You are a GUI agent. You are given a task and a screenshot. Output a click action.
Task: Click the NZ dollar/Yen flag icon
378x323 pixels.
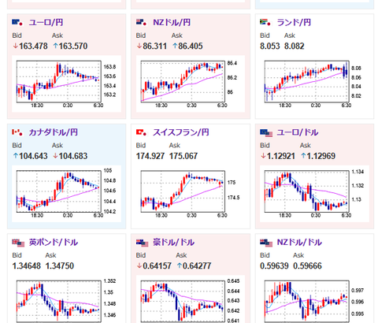click(x=141, y=23)
